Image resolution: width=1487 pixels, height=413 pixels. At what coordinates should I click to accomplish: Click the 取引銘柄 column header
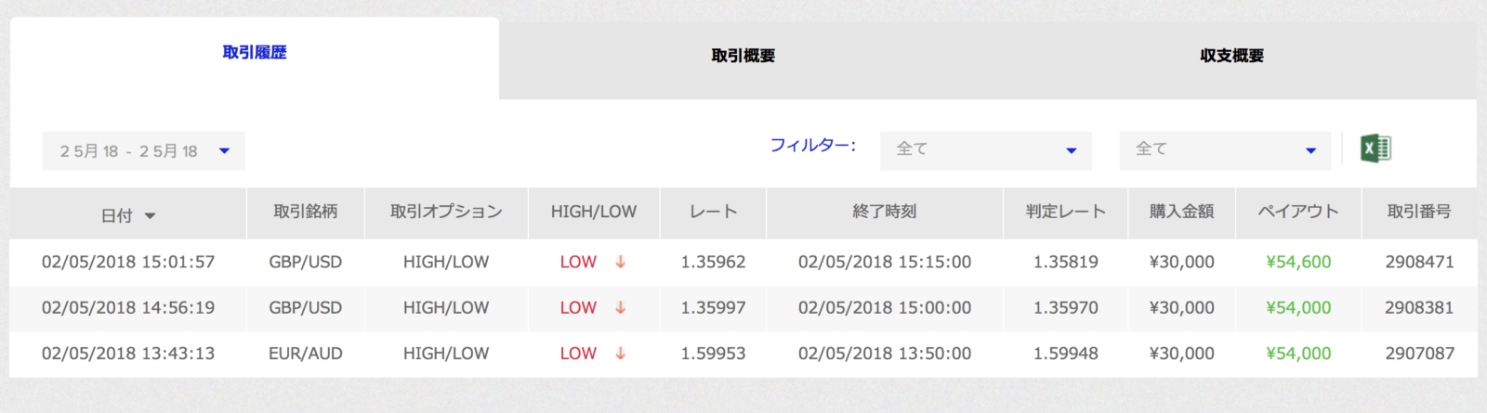coord(305,212)
